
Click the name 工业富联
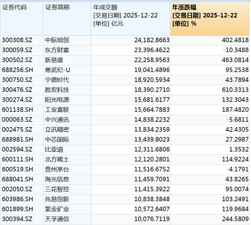tap(57, 110)
